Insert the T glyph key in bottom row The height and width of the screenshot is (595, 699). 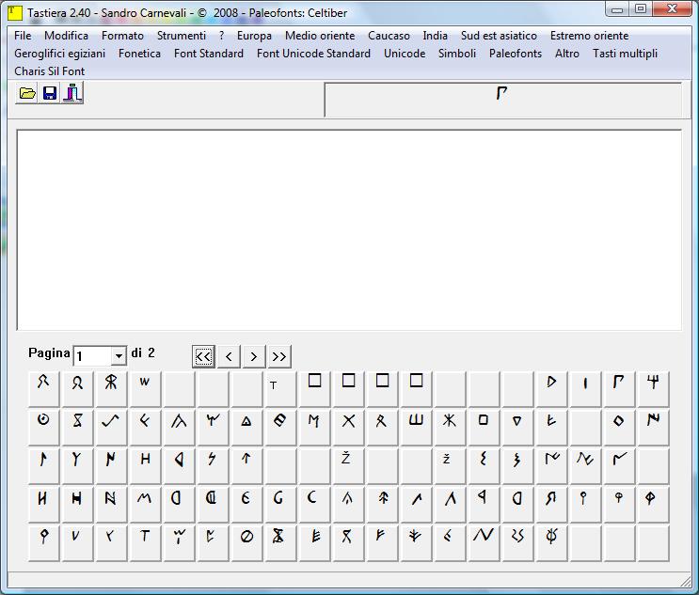coord(145,543)
